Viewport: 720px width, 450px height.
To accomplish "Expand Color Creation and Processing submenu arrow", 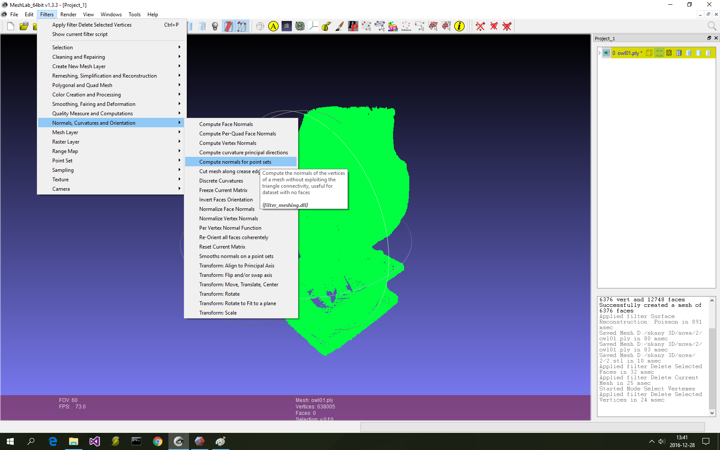I will pos(180,94).
